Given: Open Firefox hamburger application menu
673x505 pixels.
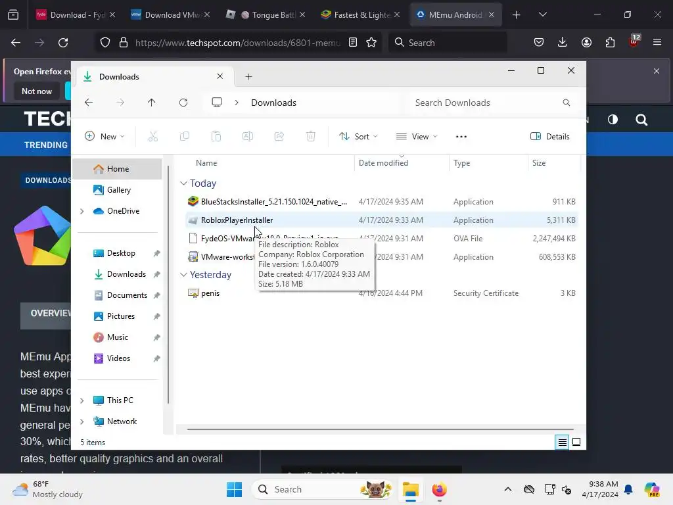Looking at the screenshot, I should 657,43.
